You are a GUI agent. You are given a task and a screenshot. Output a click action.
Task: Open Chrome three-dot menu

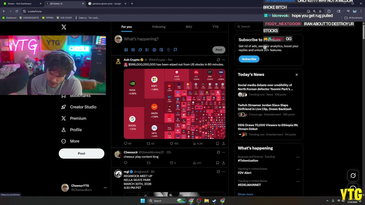(x=361, y=11)
